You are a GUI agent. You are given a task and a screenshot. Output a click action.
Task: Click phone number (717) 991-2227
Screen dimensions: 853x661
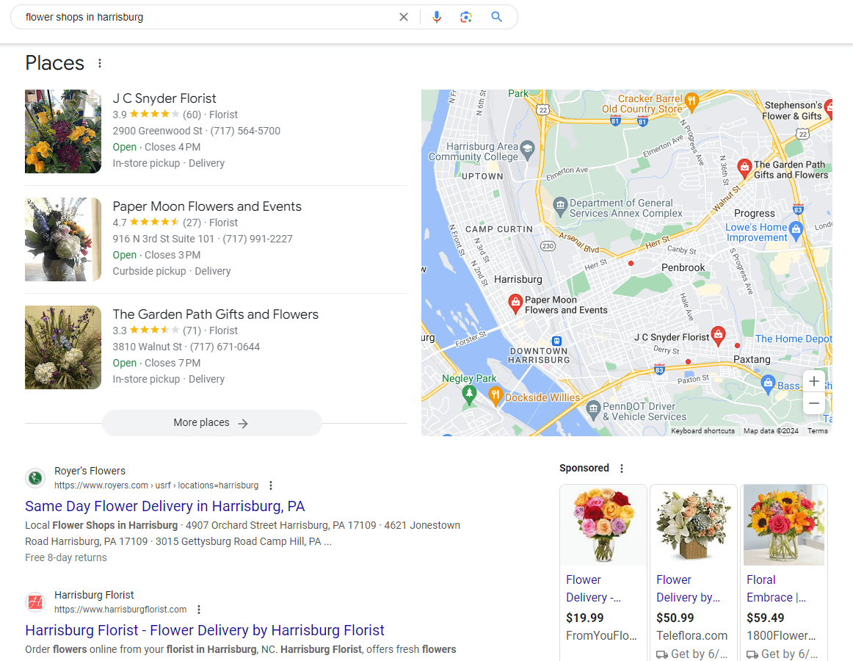pyautogui.click(x=258, y=239)
